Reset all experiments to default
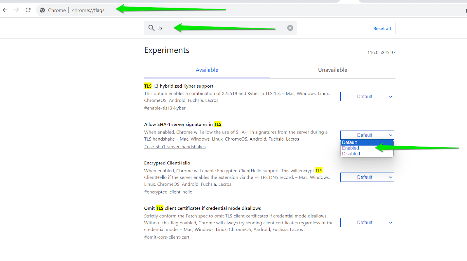 [x=382, y=28]
